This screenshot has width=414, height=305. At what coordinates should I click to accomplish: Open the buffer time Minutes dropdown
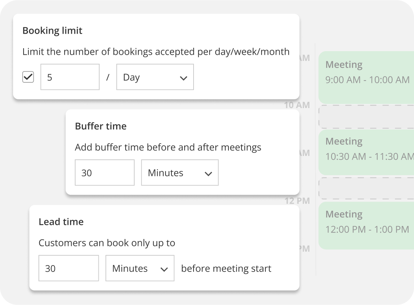pos(179,173)
